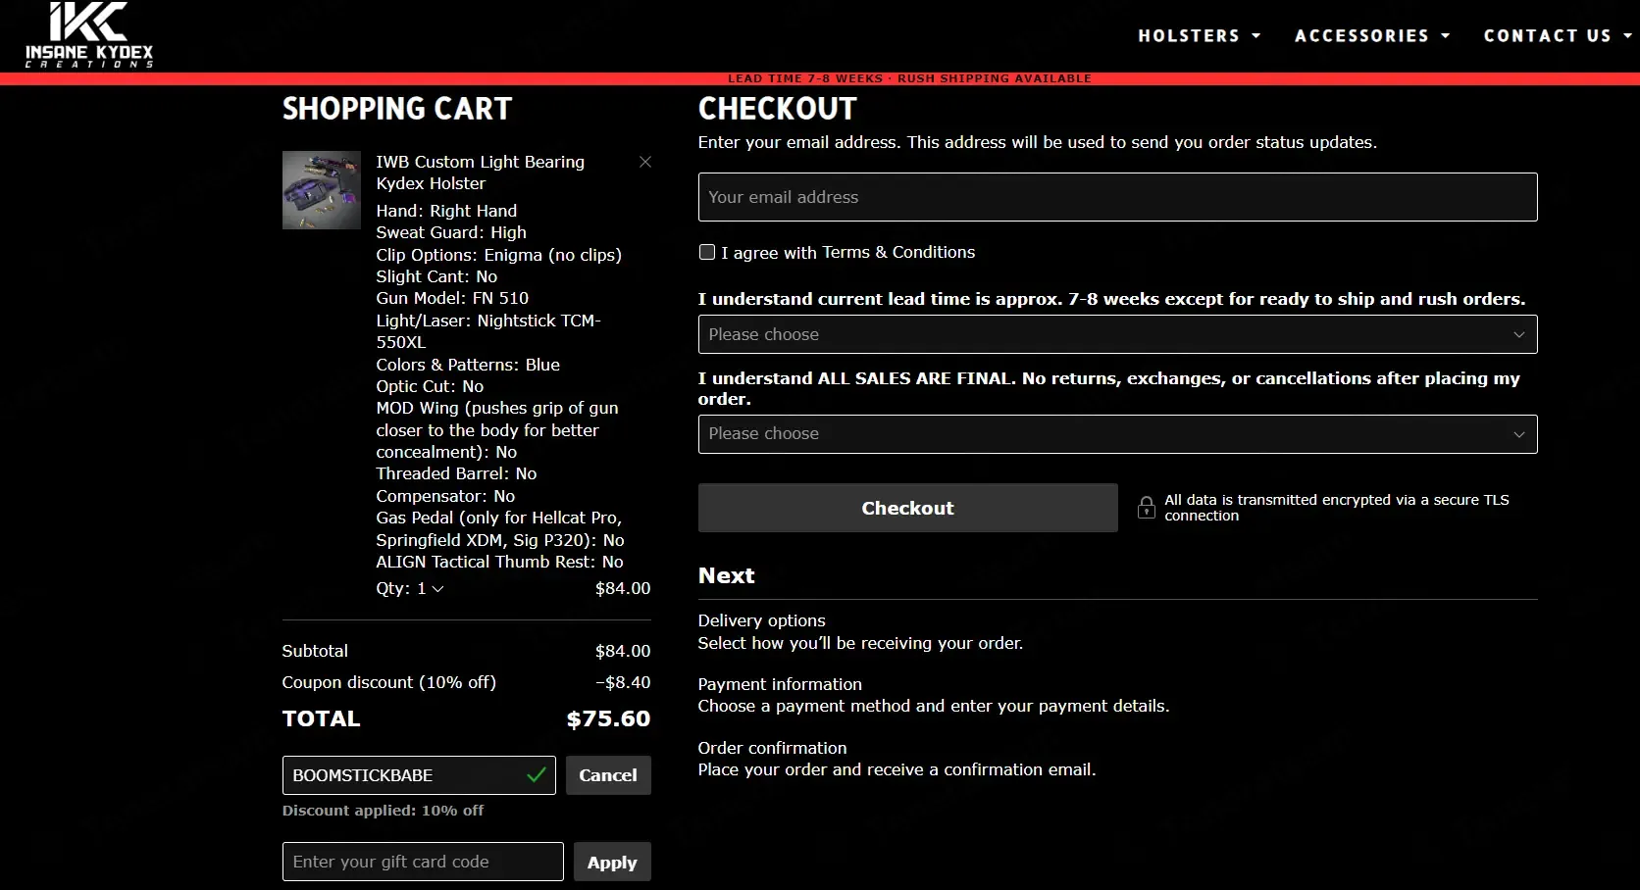The width and height of the screenshot is (1640, 890).
Task: Click the secure TLS lock icon
Action: (x=1146, y=508)
